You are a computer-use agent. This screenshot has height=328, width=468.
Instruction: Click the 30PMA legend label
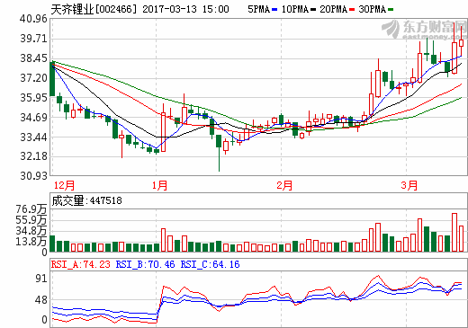tap(372, 9)
